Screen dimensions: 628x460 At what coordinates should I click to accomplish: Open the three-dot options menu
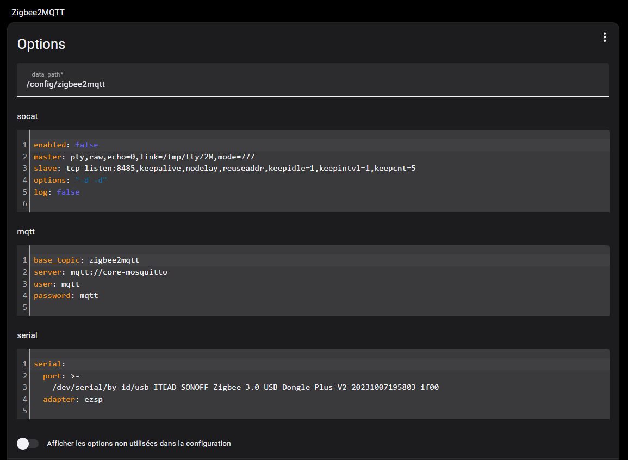point(605,37)
